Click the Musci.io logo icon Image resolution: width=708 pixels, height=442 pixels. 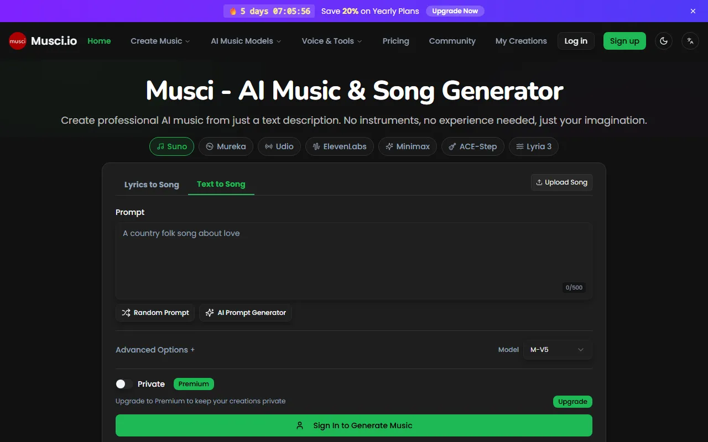(x=18, y=41)
